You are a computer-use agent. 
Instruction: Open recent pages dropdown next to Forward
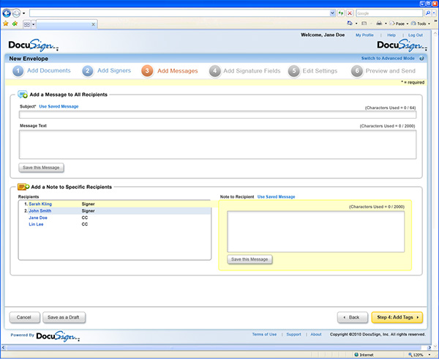[24, 13]
